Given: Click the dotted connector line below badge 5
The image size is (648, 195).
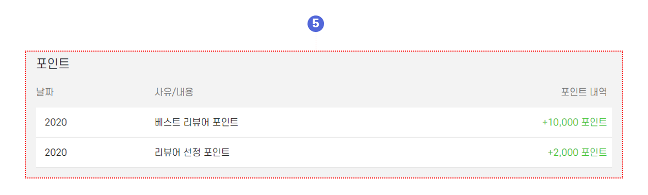Looking at the screenshot, I should [x=316, y=41].
